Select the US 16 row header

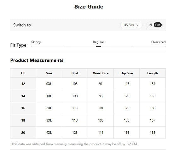[x=23, y=108]
